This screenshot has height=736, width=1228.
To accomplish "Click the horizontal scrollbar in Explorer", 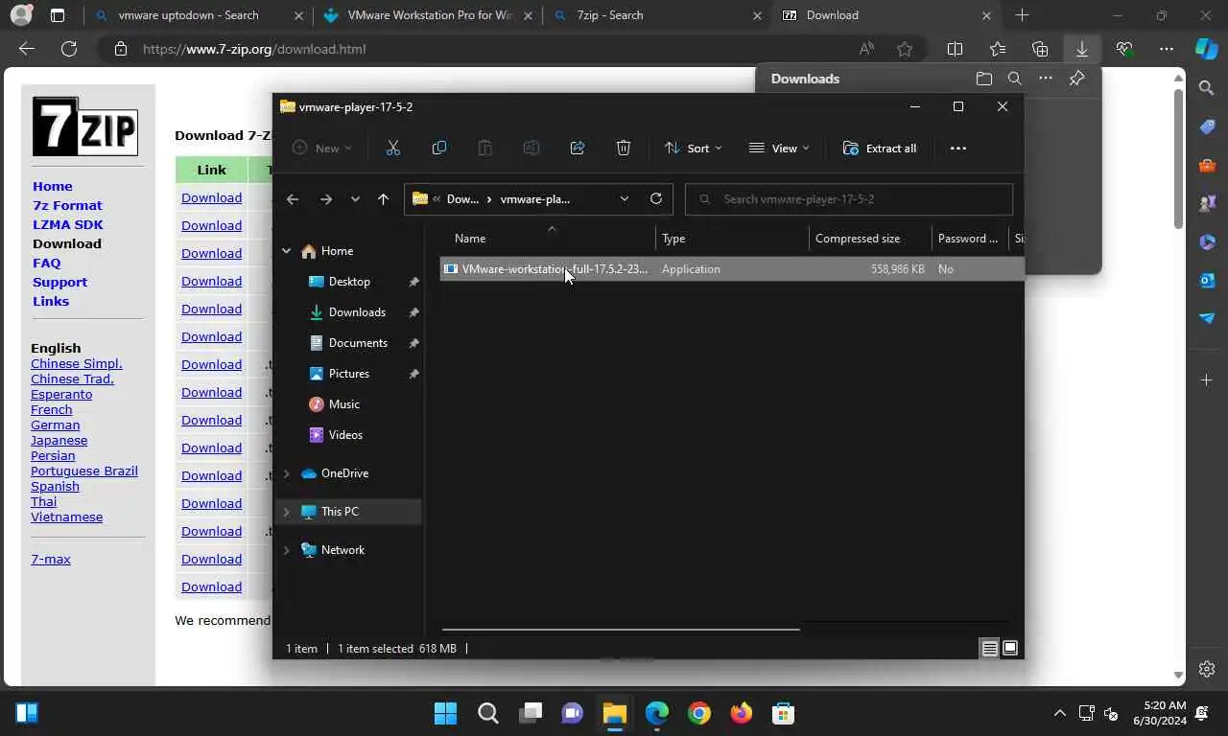I will pos(621,629).
